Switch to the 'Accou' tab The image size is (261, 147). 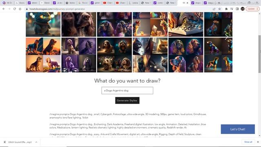20,3
